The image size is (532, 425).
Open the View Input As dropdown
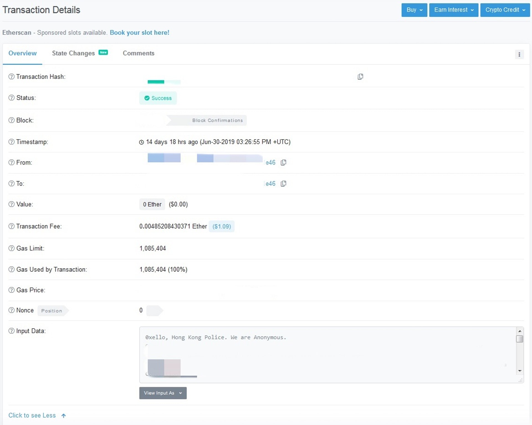(x=163, y=393)
